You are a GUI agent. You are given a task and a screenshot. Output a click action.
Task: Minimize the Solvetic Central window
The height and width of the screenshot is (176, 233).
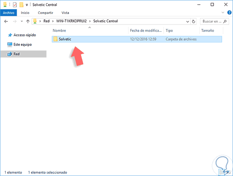[x=199, y=5]
